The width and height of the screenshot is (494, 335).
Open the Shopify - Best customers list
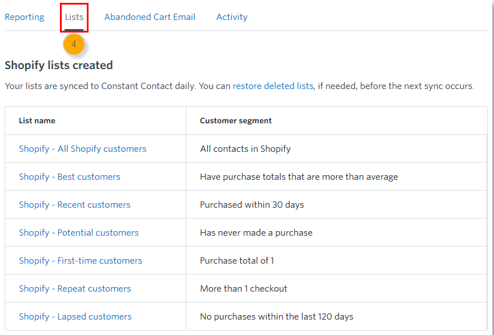click(x=69, y=176)
